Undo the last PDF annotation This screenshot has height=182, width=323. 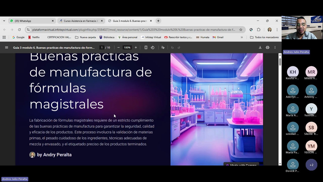(172, 48)
